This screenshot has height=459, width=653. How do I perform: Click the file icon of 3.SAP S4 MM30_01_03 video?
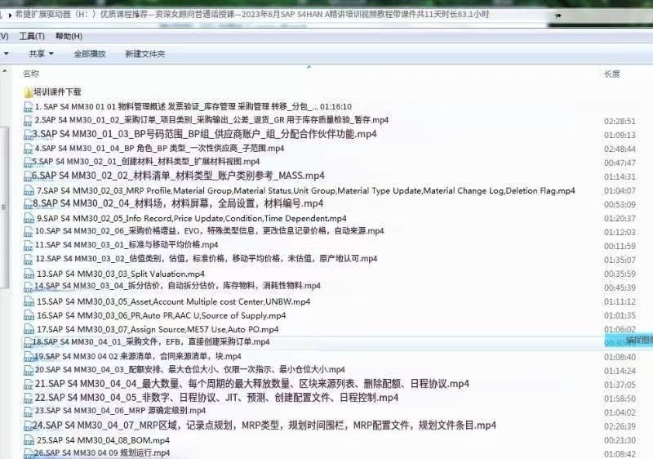29,134
